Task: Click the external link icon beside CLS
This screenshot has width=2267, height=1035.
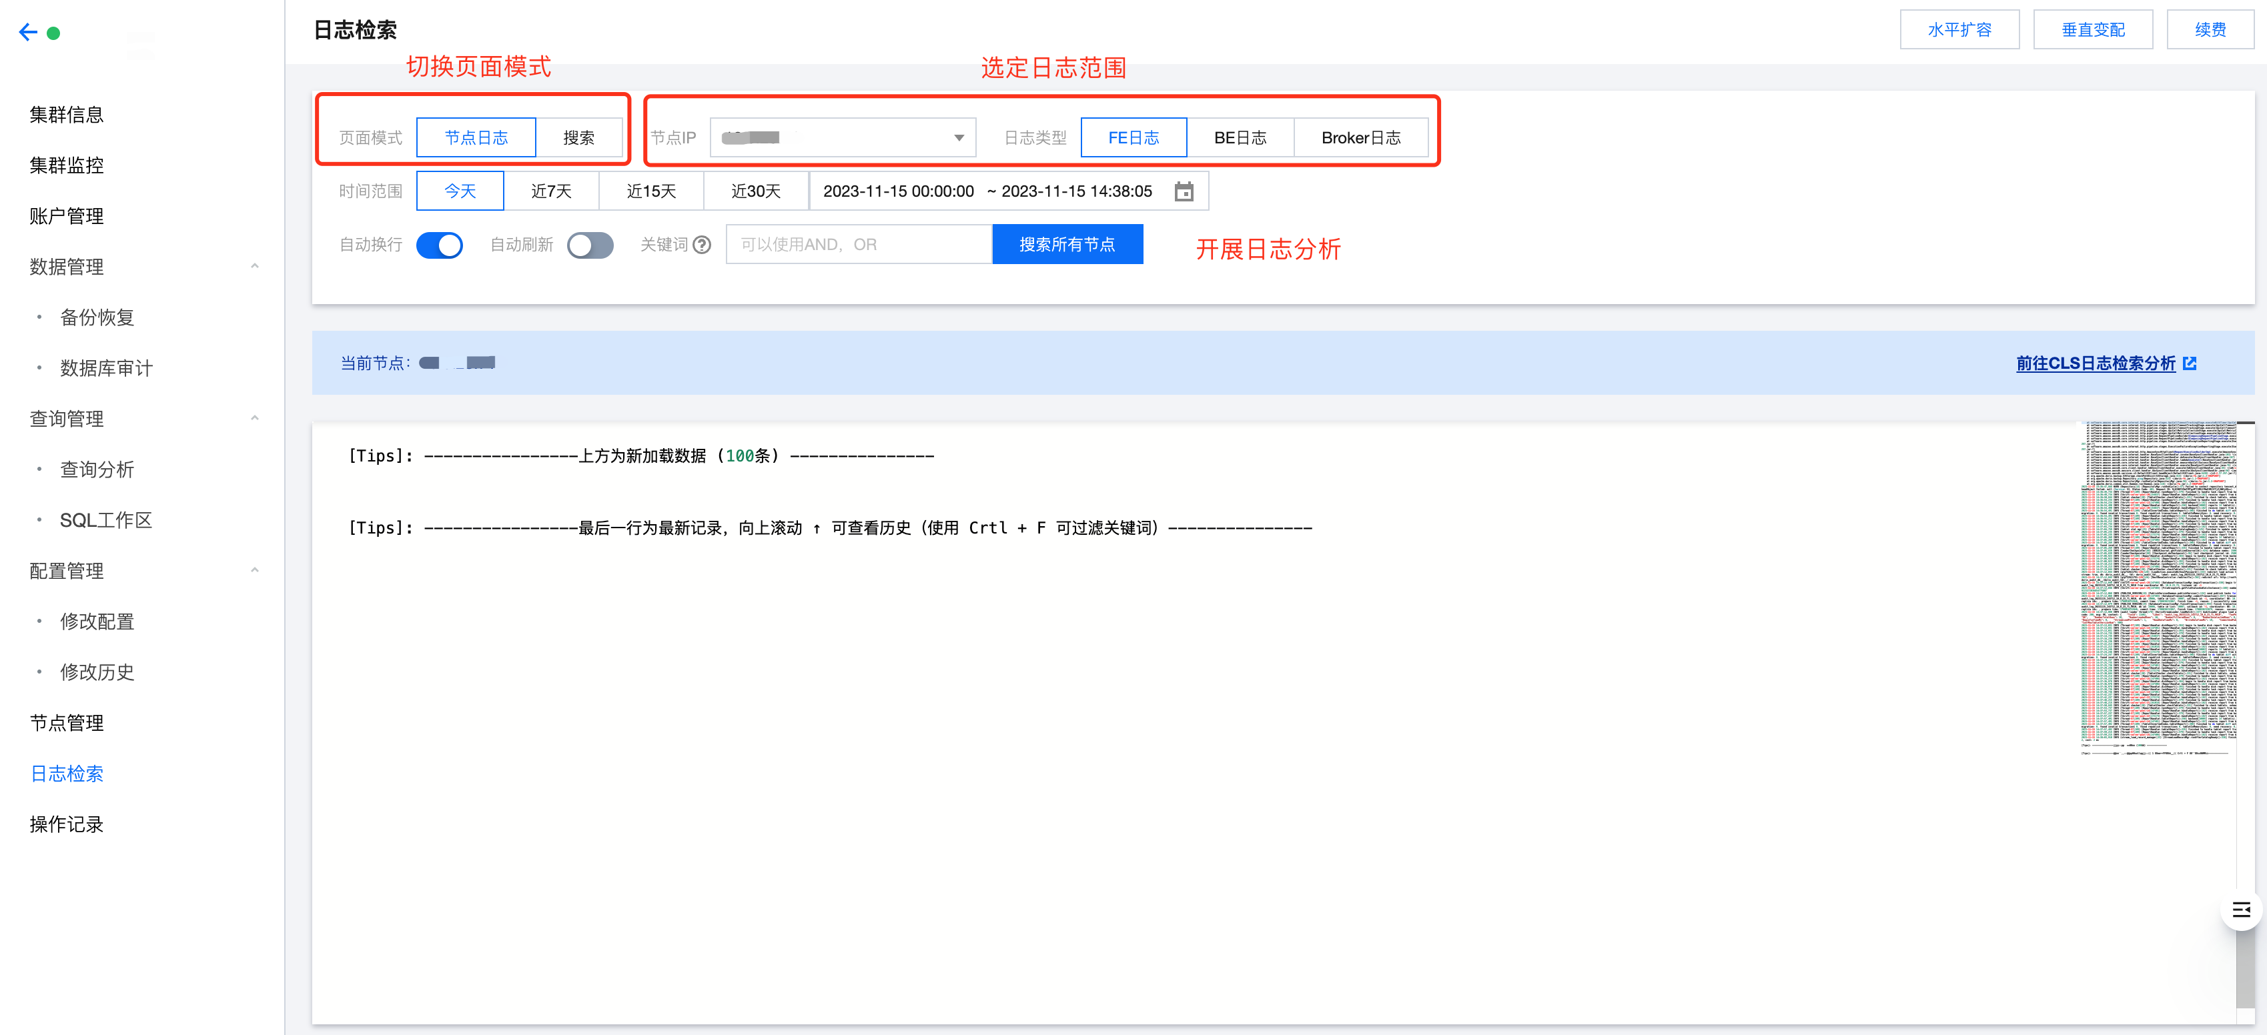Action: [2190, 363]
